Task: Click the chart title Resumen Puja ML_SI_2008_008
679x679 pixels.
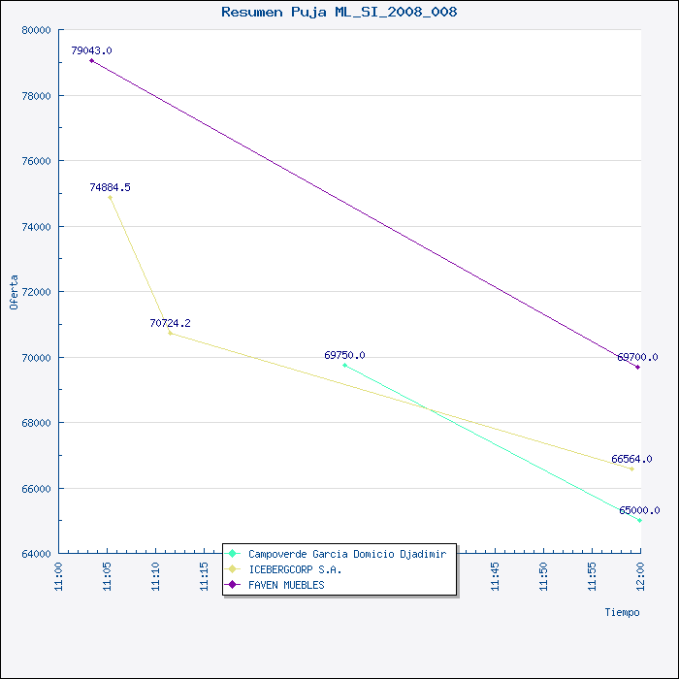Action: point(339,12)
